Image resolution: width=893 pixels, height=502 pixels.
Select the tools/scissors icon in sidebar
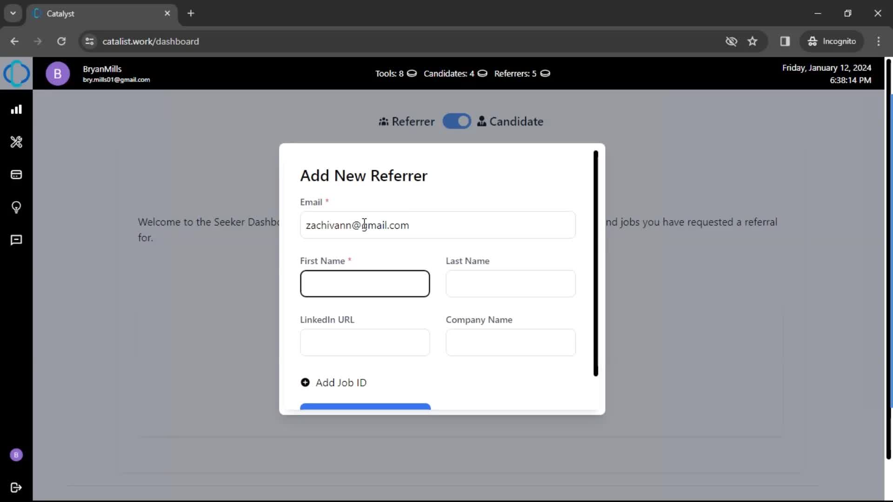tap(17, 142)
